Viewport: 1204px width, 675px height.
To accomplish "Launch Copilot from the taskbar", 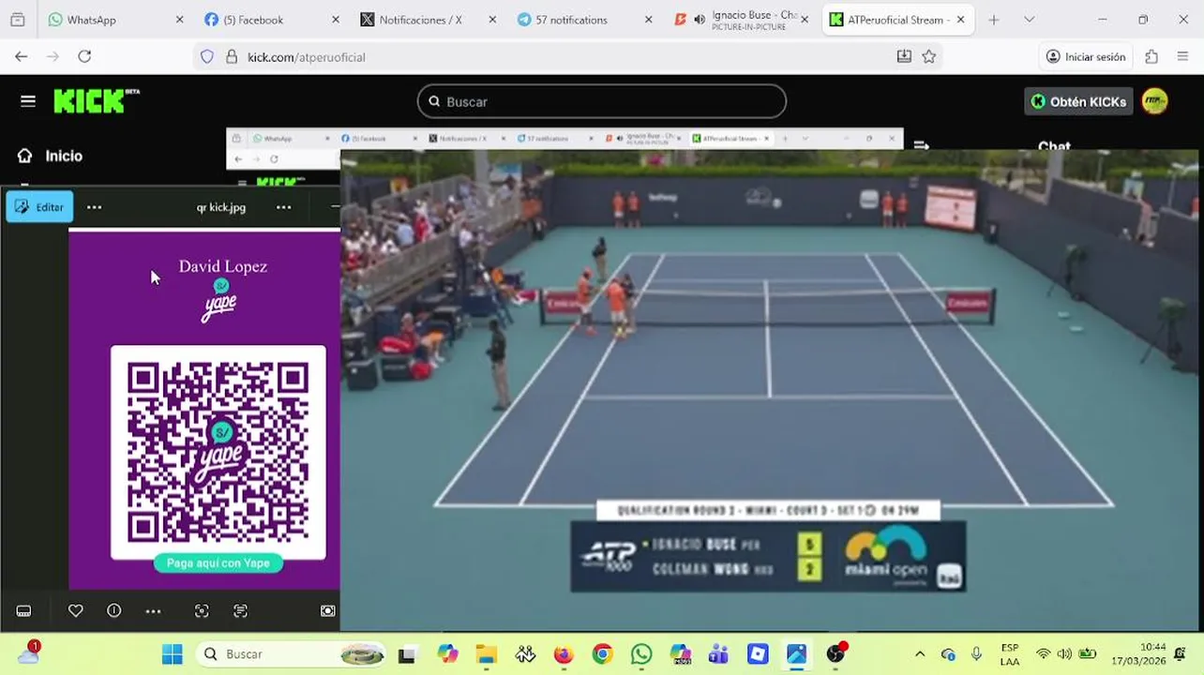I will 447,654.
